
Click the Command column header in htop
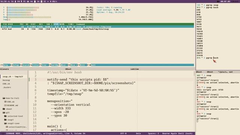tap(81, 24)
